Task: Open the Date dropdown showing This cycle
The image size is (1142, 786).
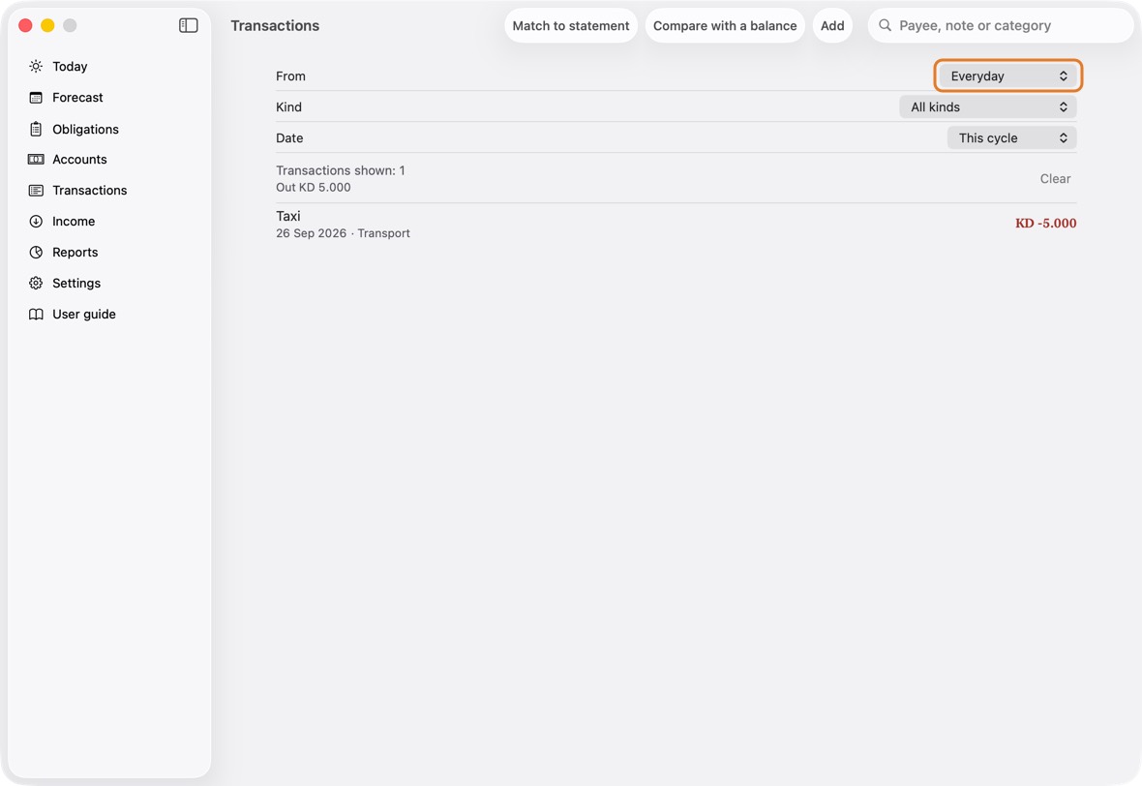Action: tap(1011, 137)
